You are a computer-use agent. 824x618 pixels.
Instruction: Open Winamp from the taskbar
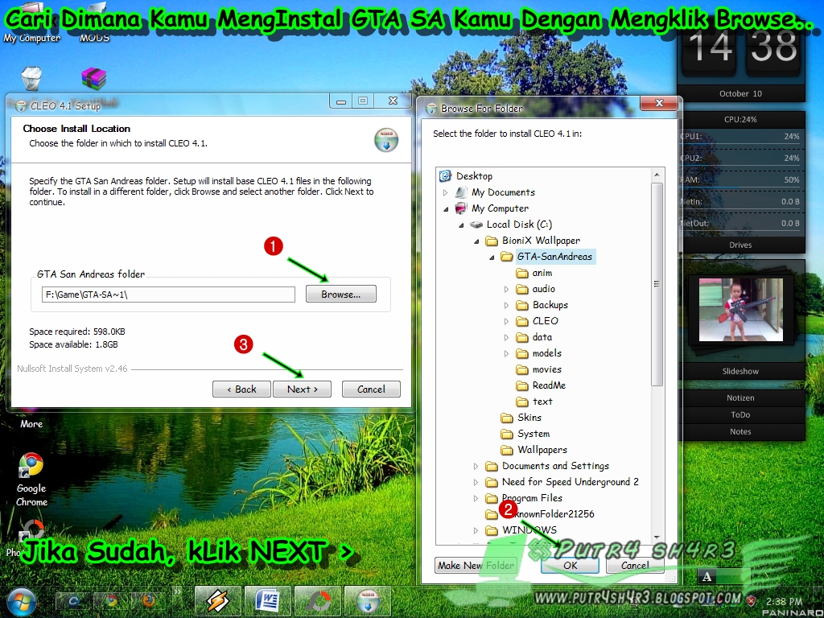click(x=218, y=601)
